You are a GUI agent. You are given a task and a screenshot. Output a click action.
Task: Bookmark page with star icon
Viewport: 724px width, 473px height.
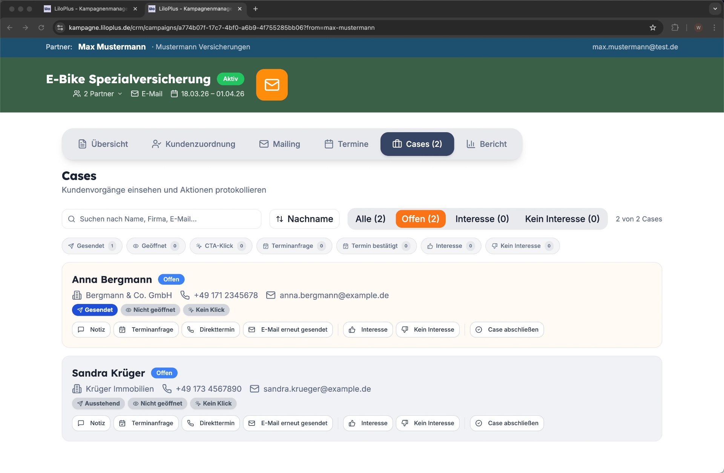[653, 27]
